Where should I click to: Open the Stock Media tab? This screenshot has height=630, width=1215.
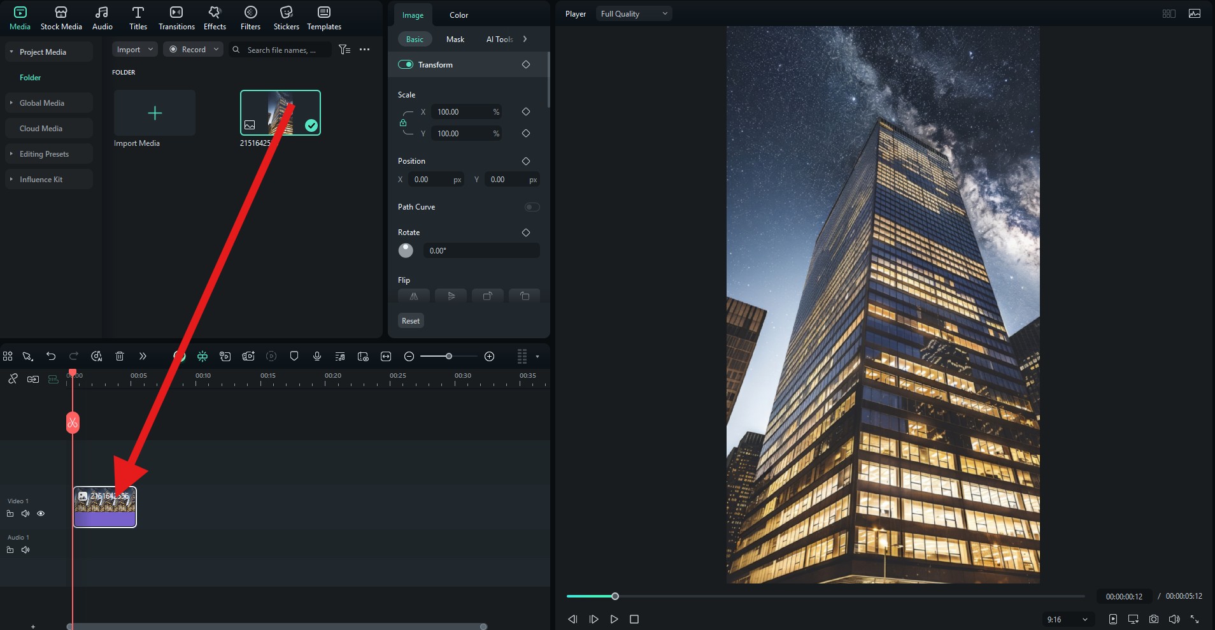tap(61, 18)
